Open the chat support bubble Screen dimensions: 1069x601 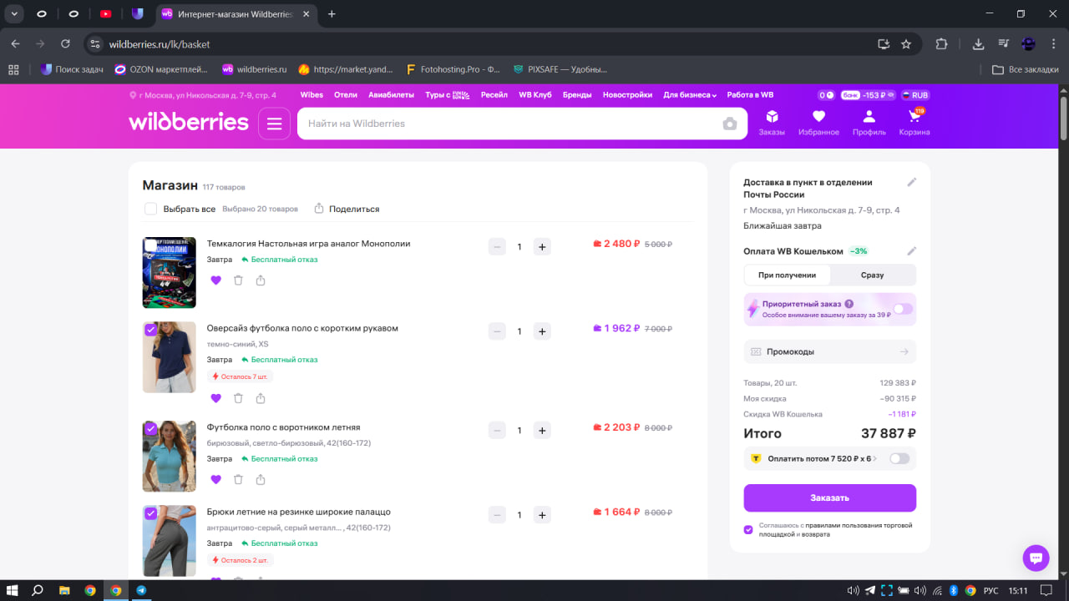(1036, 558)
